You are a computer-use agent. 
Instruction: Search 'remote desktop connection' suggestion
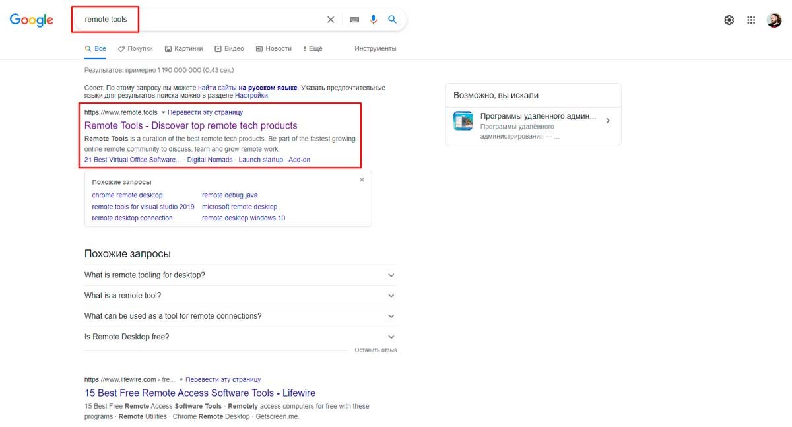pos(133,218)
